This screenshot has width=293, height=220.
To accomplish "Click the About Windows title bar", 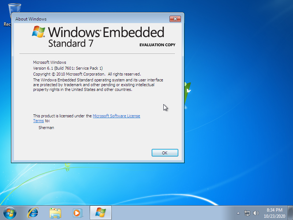I will 92,19.
